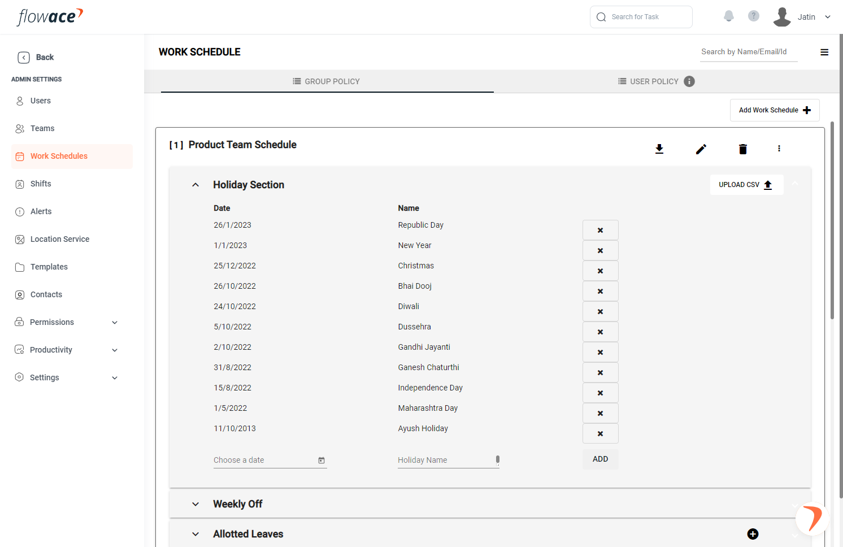Click the user avatar icon
The width and height of the screenshot is (843, 547).
pyautogui.click(x=782, y=17)
